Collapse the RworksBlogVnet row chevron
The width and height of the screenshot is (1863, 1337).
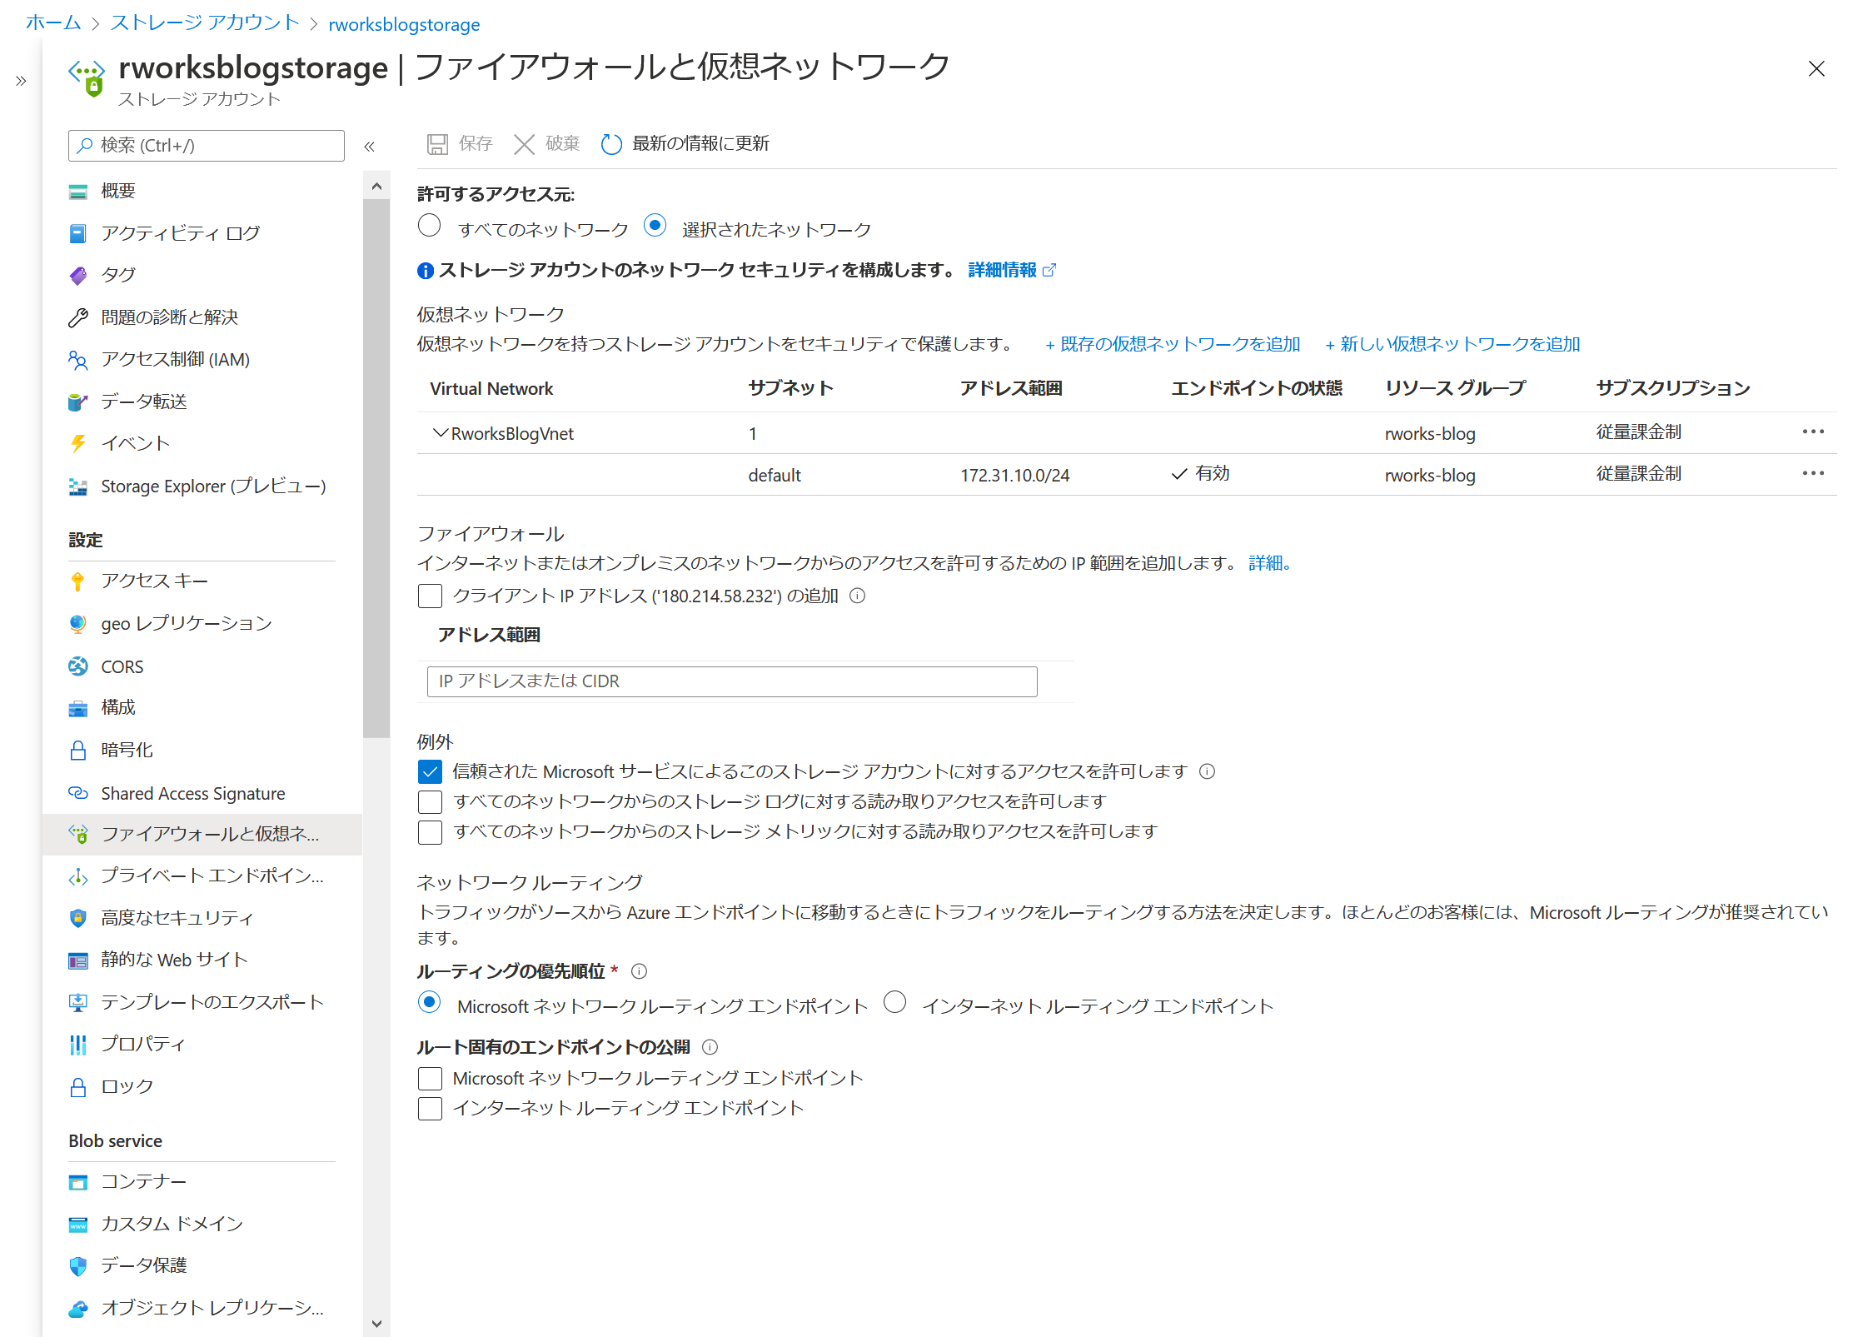[441, 433]
